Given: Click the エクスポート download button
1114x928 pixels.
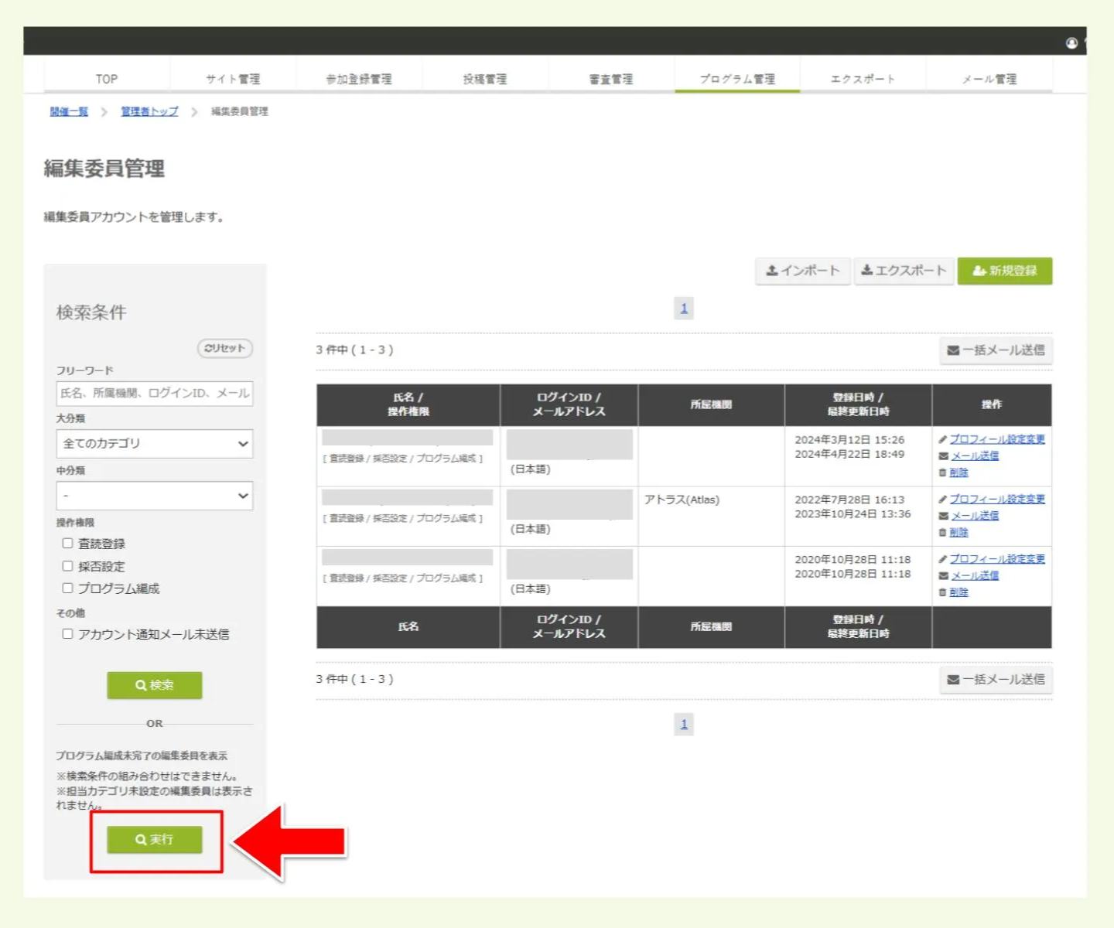Looking at the screenshot, I should pos(903,271).
